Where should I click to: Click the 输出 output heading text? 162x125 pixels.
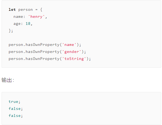(x=6, y=80)
